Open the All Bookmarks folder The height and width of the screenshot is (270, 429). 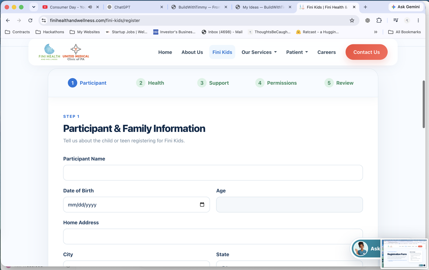pos(404,32)
